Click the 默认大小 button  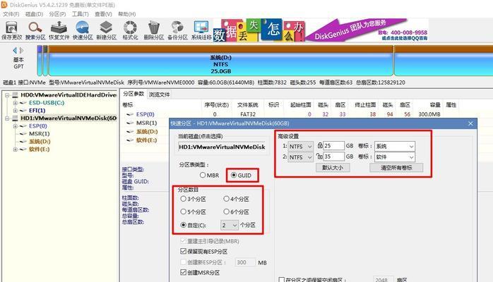[x=333, y=168]
